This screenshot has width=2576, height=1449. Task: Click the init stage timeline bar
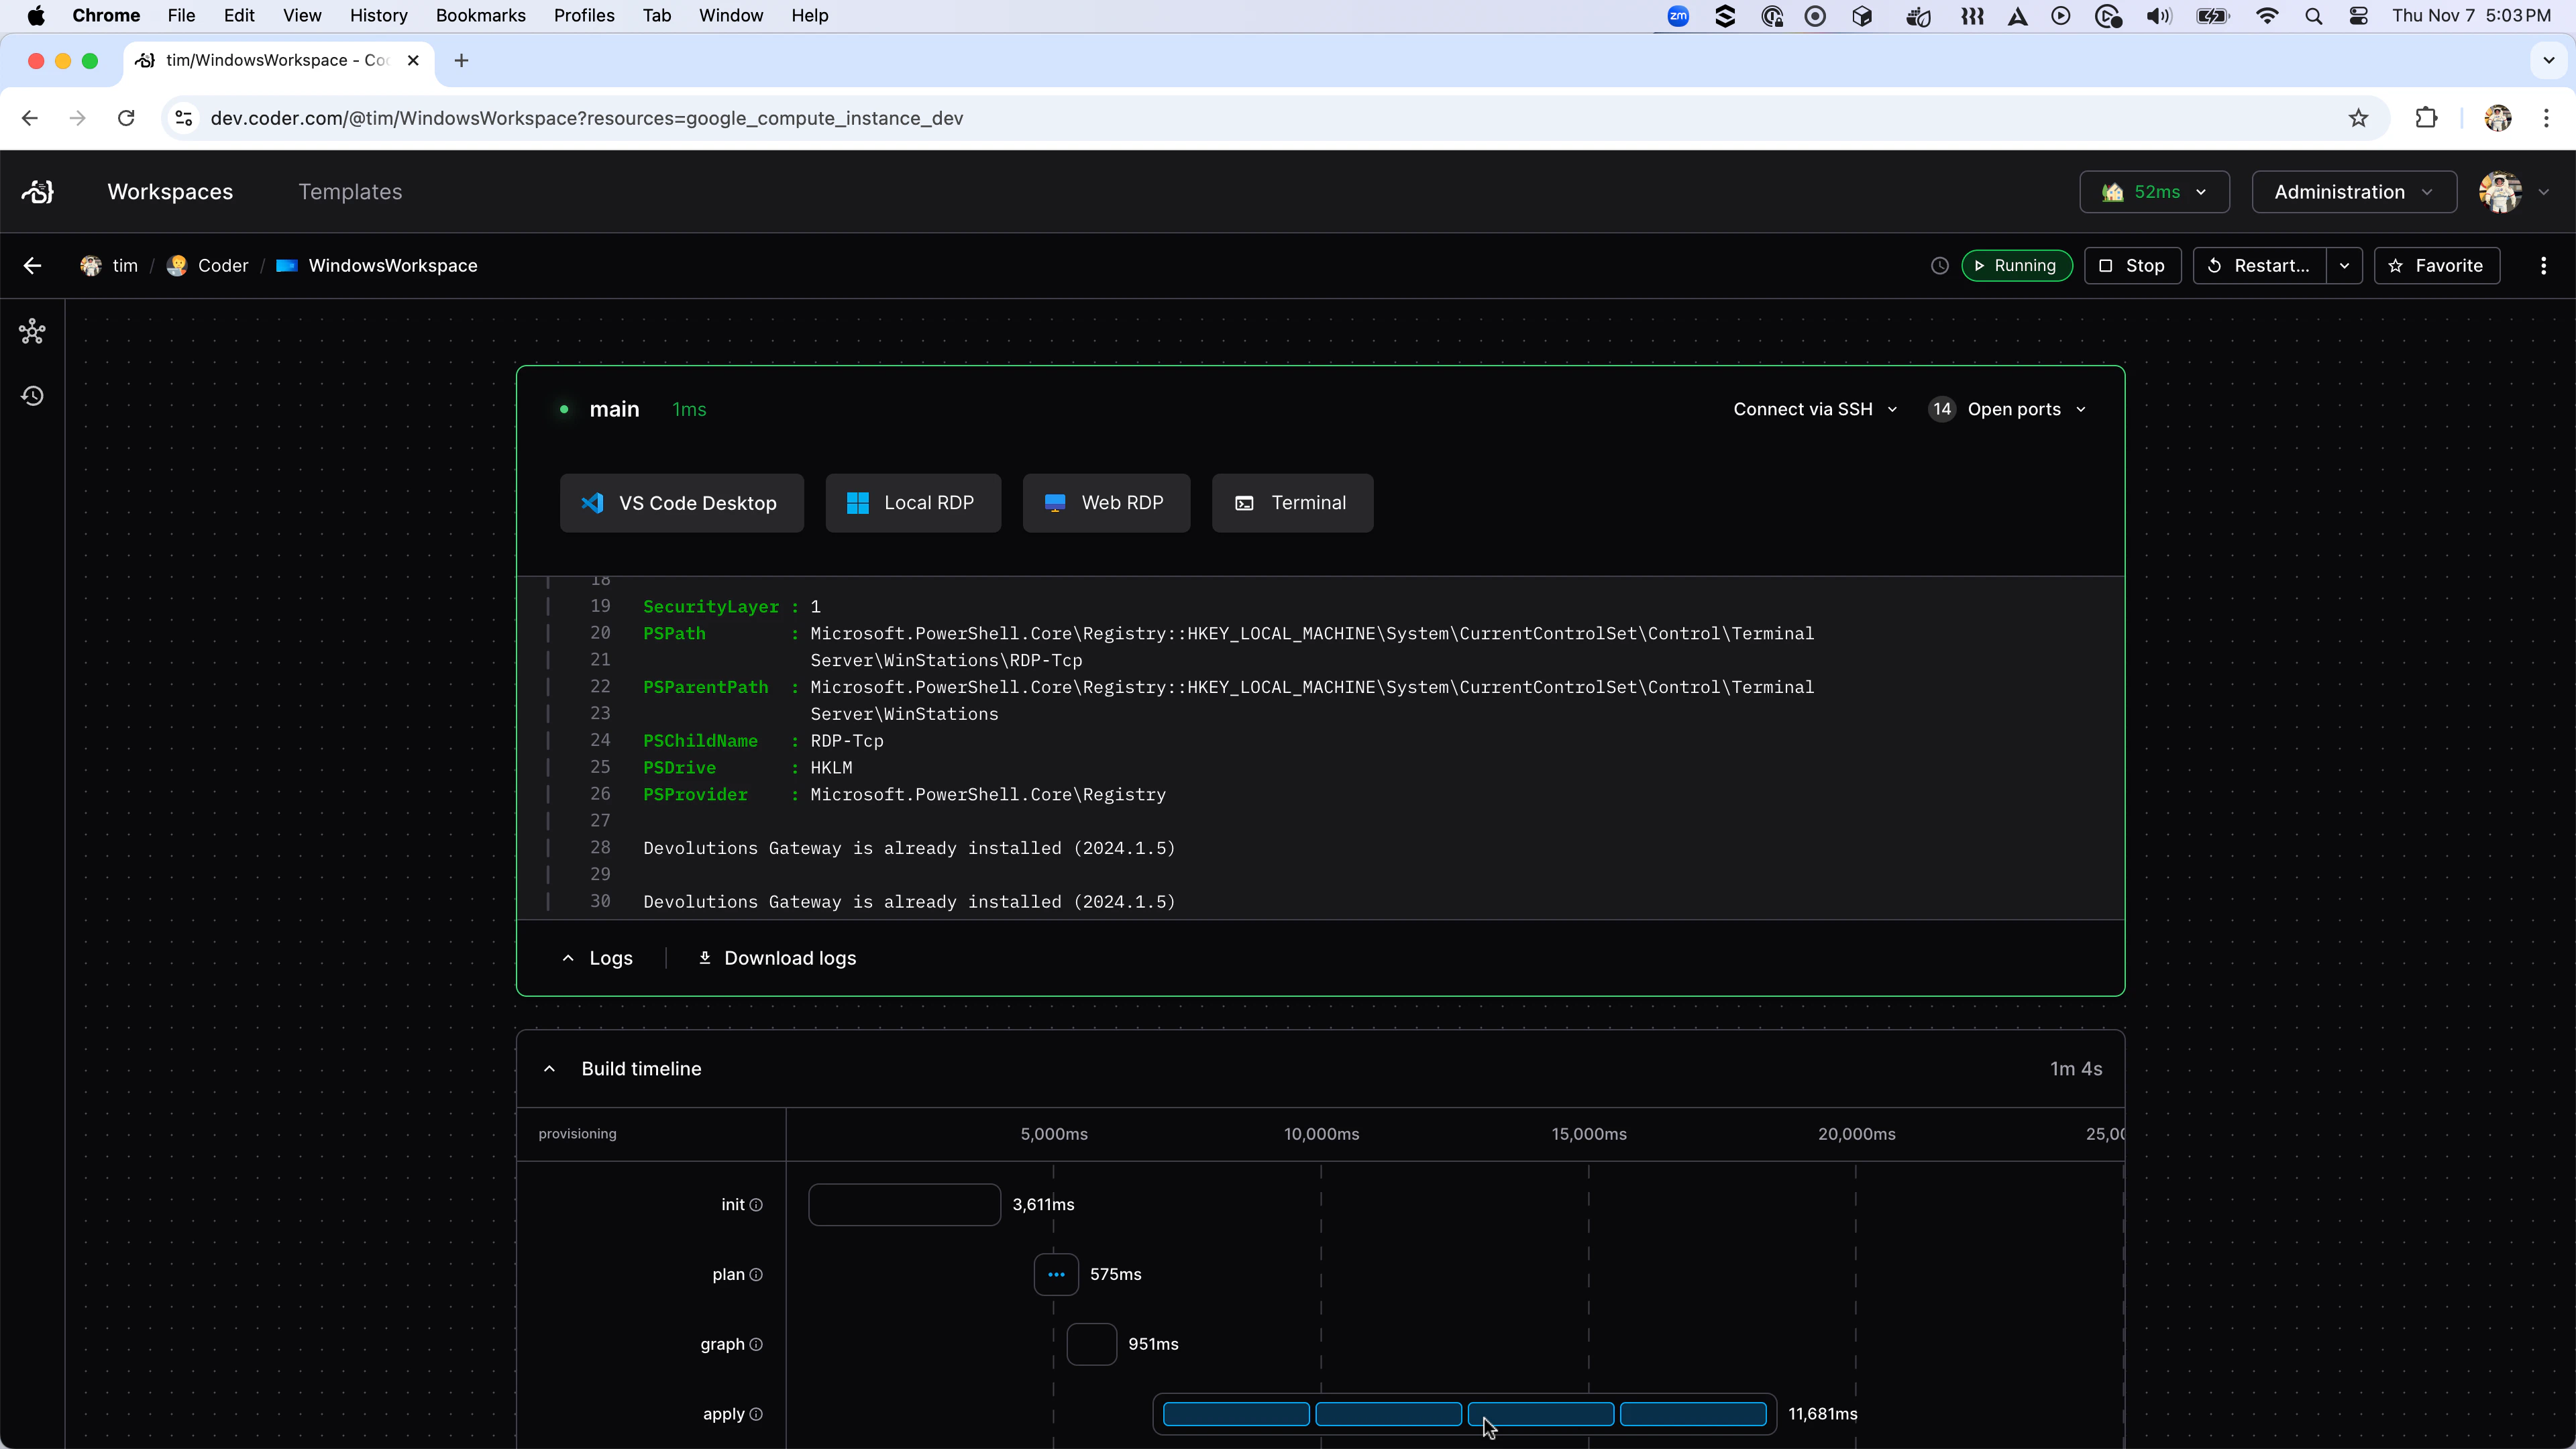pyautogui.click(x=904, y=1205)
